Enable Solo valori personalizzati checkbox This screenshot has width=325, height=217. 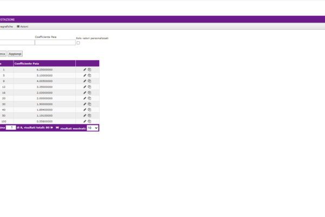[78, 43]
